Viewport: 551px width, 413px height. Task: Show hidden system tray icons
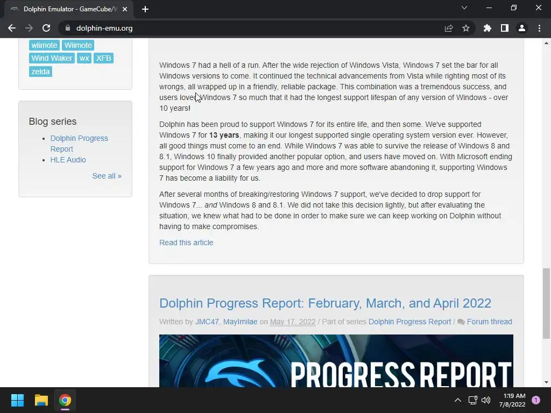pos(457,400)
